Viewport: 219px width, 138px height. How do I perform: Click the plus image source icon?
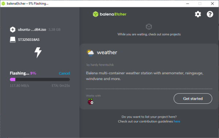click(13, 29)
